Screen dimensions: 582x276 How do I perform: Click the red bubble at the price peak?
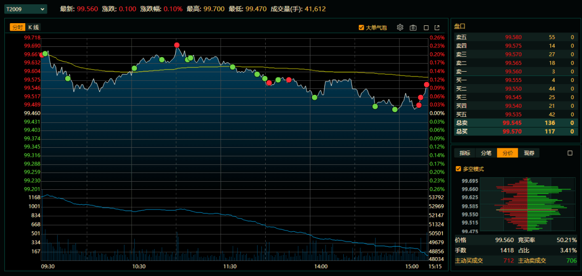click(x=177, y=46)
